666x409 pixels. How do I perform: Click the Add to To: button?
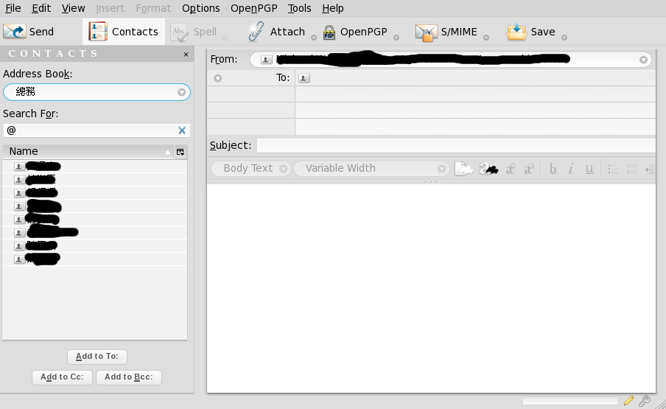click(x=97, y=357)
